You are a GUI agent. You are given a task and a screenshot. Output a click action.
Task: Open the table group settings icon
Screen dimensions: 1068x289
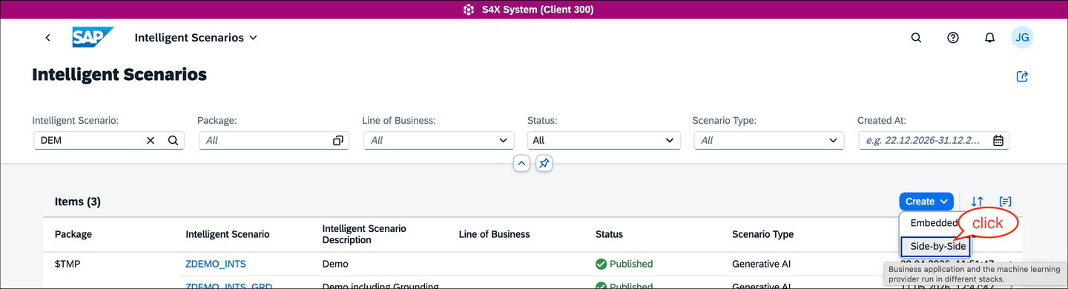(1005, 202)
